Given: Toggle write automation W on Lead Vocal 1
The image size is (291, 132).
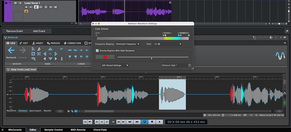Looking at the screenshot, I should [56, 7].
